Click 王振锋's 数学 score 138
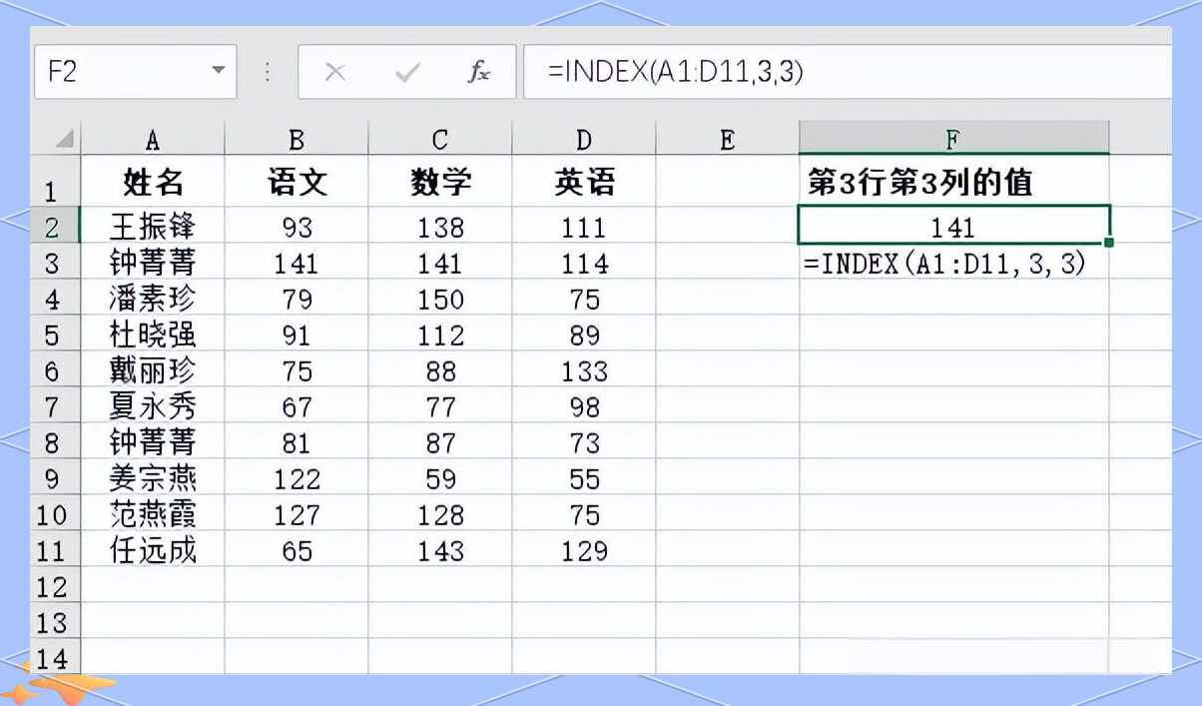1202x706 pixels. (440, 227)
